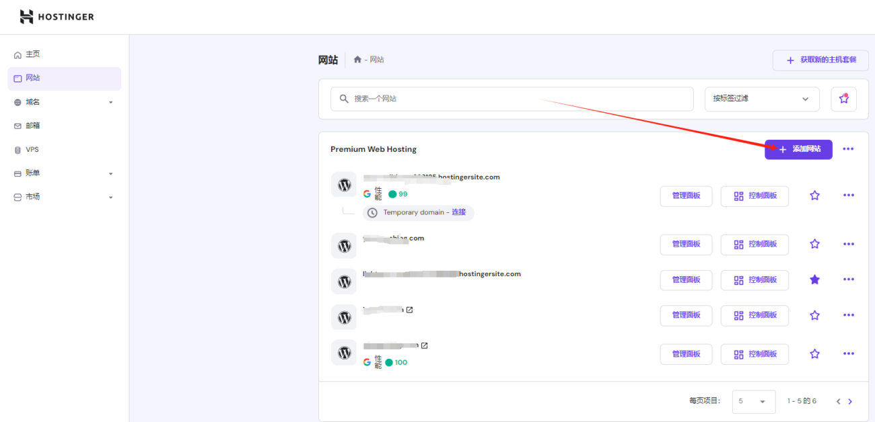875x422 pixels.
Task: Open the 按标签过滤 filter dropdown
Action: click(x=761, y=99)
